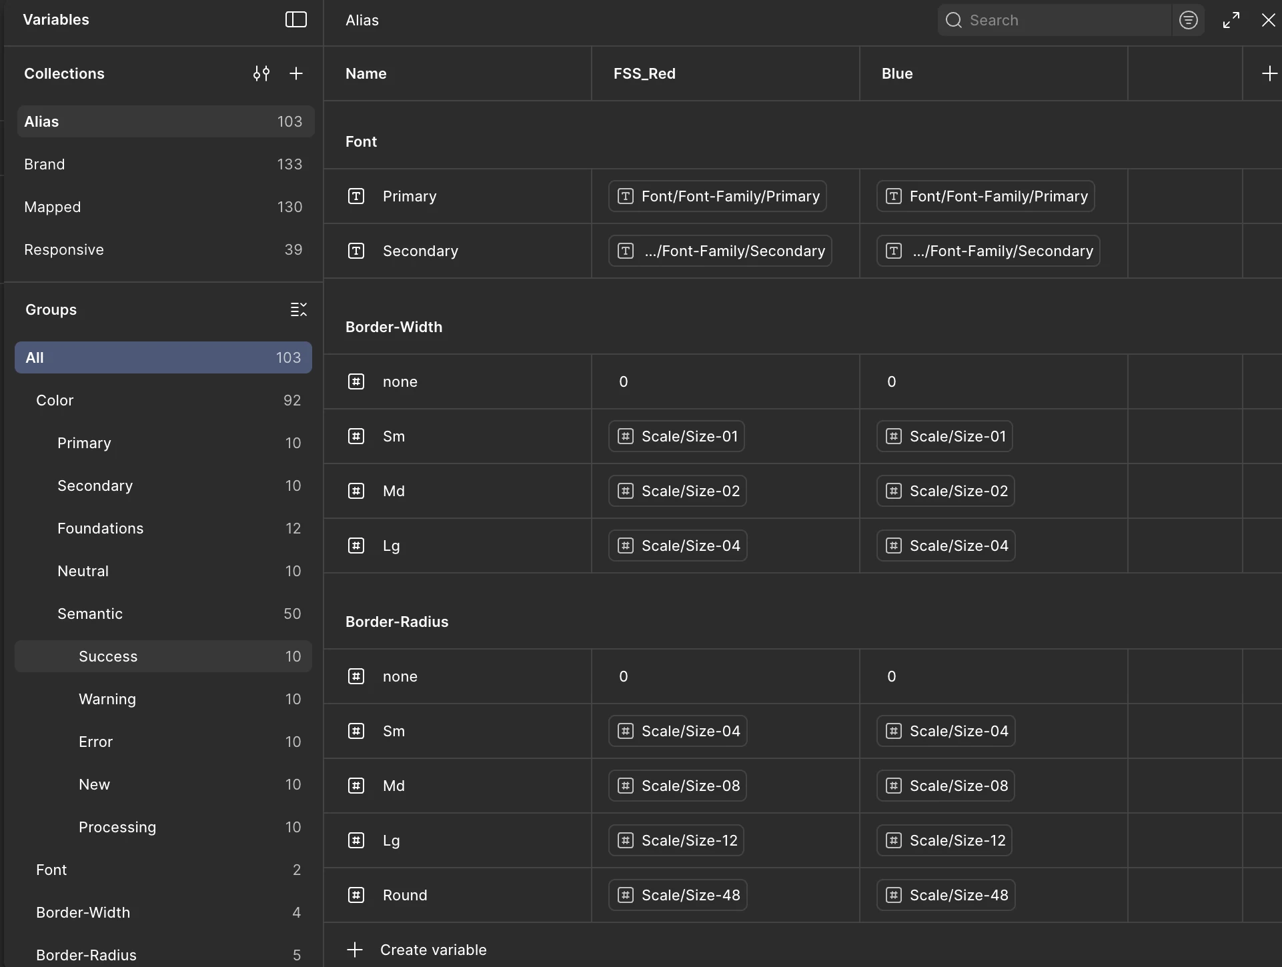Select the Alias collection
This screenshot has height=967, width=1282.
point(165,121)
